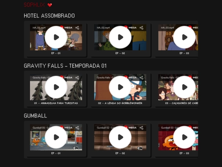Share the Gumball 02 video
Screen dimensions: 222x167
click(141, 128)
